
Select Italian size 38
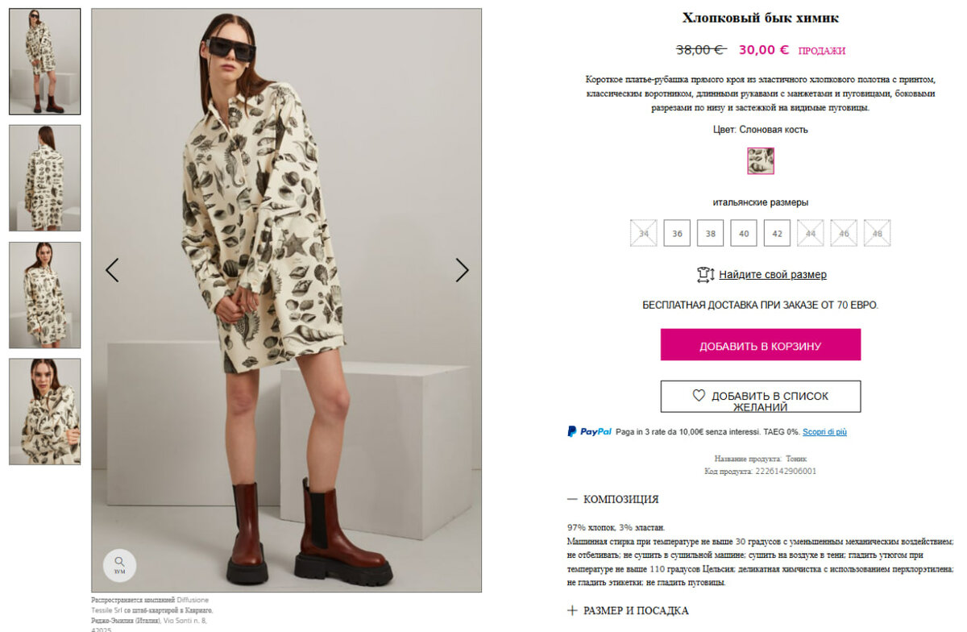pyautogui.click(x=710, y=233)
